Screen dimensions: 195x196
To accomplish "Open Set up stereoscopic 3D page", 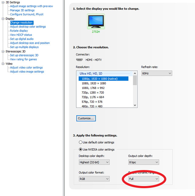I will (24, 55).
